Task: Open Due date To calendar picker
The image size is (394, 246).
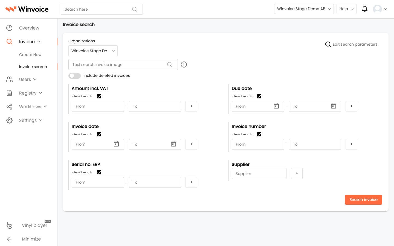Action: pyautogui.click(x=334, y=106)
